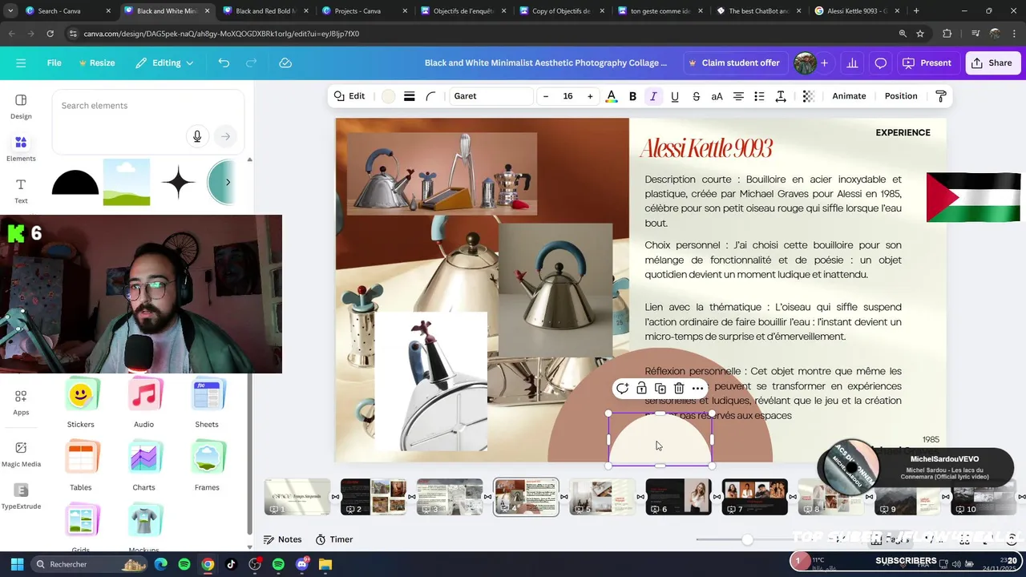Click the Search elements input field

tap(147, 106)
